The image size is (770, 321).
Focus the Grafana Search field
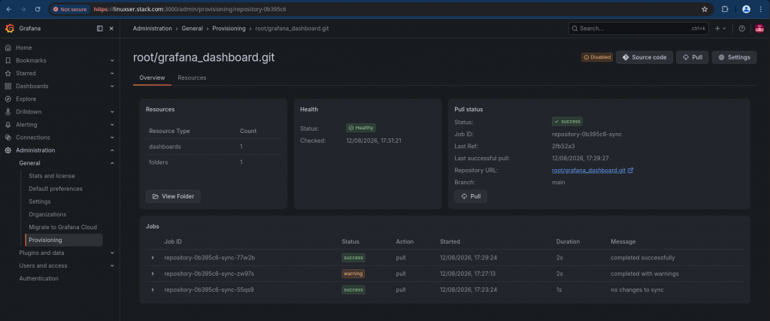click(639, 29)
